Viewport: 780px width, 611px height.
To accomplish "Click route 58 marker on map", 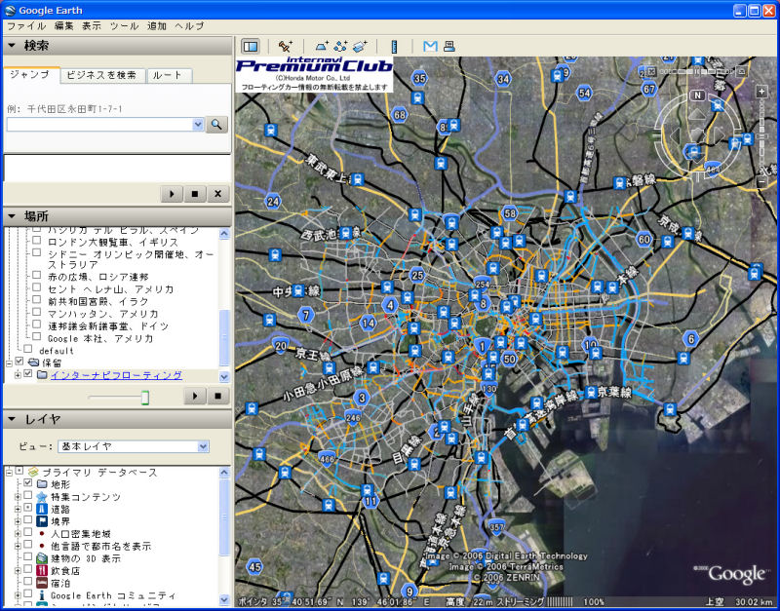I will [510, 213].
